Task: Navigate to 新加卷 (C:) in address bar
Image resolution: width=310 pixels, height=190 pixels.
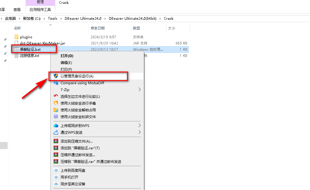Action: click(x=32, y=18)
